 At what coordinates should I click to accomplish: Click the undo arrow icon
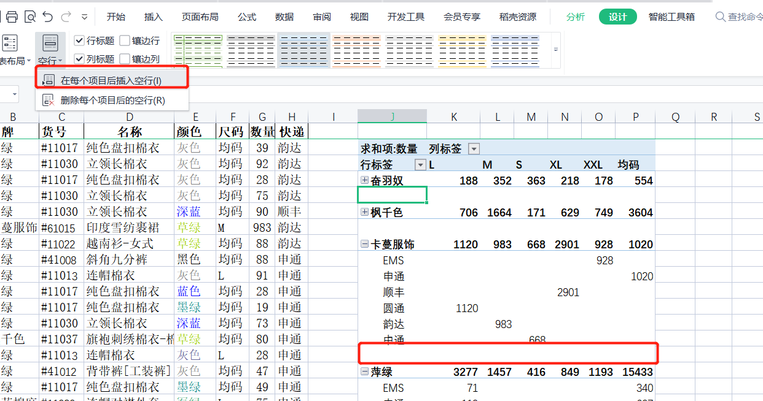(48, 17)
